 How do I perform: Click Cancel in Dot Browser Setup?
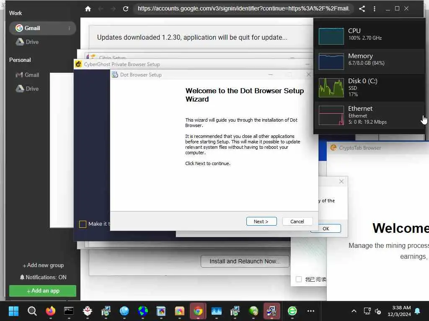click(297, 222)
